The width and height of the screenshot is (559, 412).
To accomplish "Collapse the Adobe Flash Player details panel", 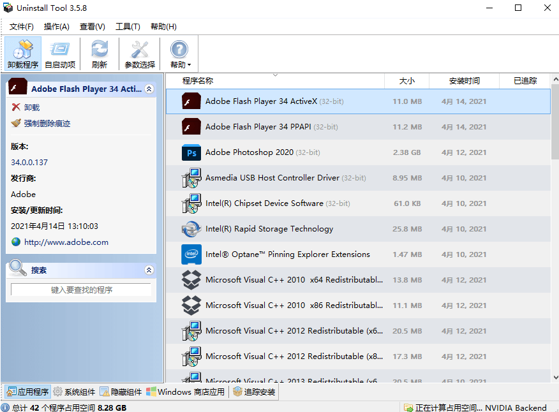I will tap(149, 89).
